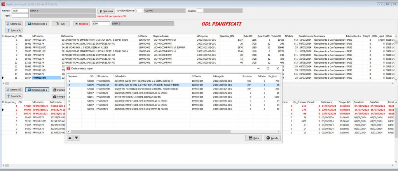Close the Ordinamento righe dialog
This screenshot has width=398, height=171.
(x=278, y=68)
